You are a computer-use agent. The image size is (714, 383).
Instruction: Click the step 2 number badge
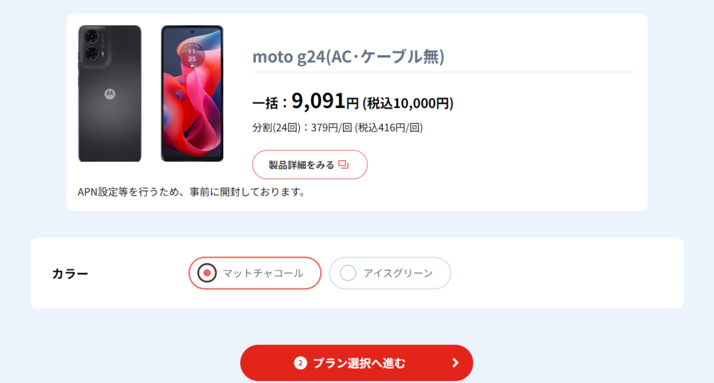point(301,363)
